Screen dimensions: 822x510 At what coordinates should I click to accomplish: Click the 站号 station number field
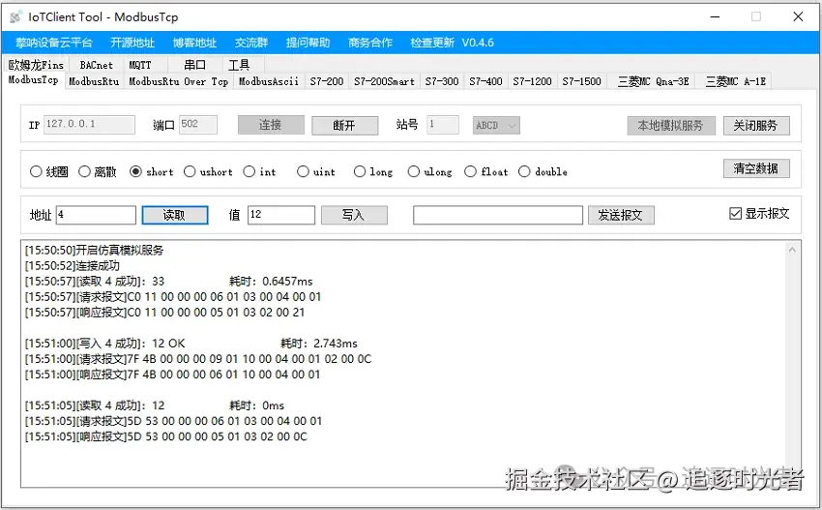443,124
